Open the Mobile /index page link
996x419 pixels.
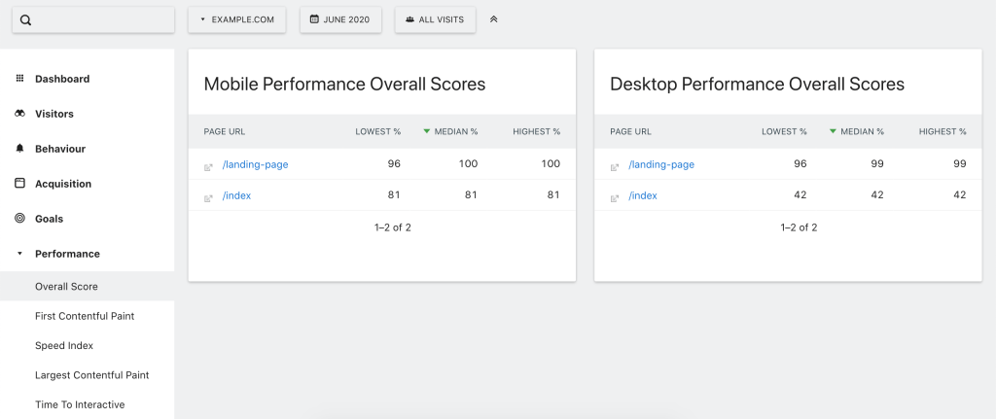(x=236, y=195)
